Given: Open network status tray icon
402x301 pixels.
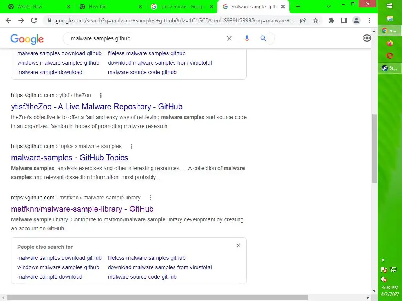Looking at the screenshot, I should tap(393, 269).
